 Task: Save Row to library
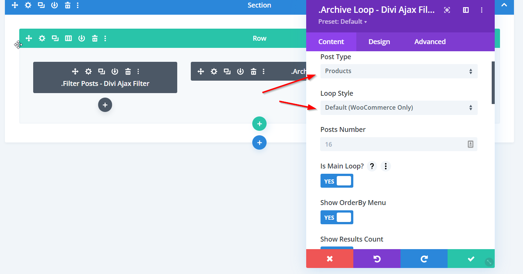pos(81,38)
